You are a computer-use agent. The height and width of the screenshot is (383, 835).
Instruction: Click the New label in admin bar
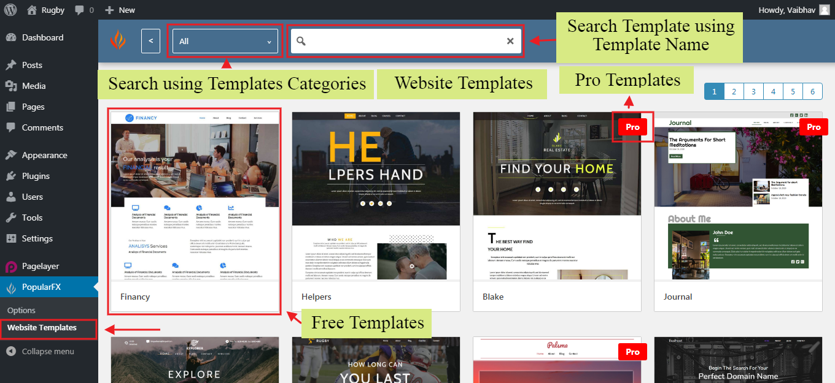click(127, 10)
